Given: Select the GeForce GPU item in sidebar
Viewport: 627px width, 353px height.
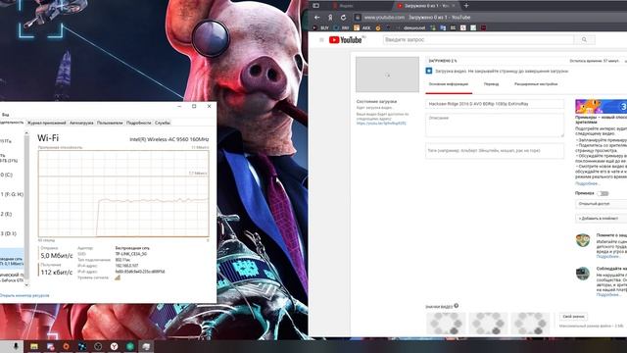Looking at the screenshot, I should (12, 277).
